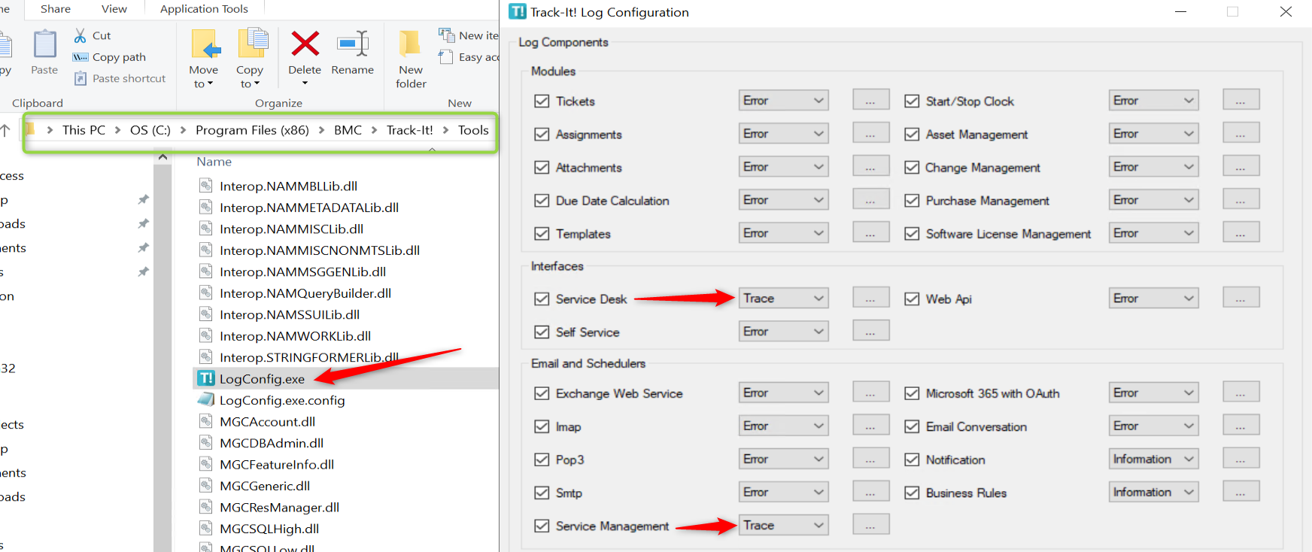Click the New item icon

tap(447, 35)
